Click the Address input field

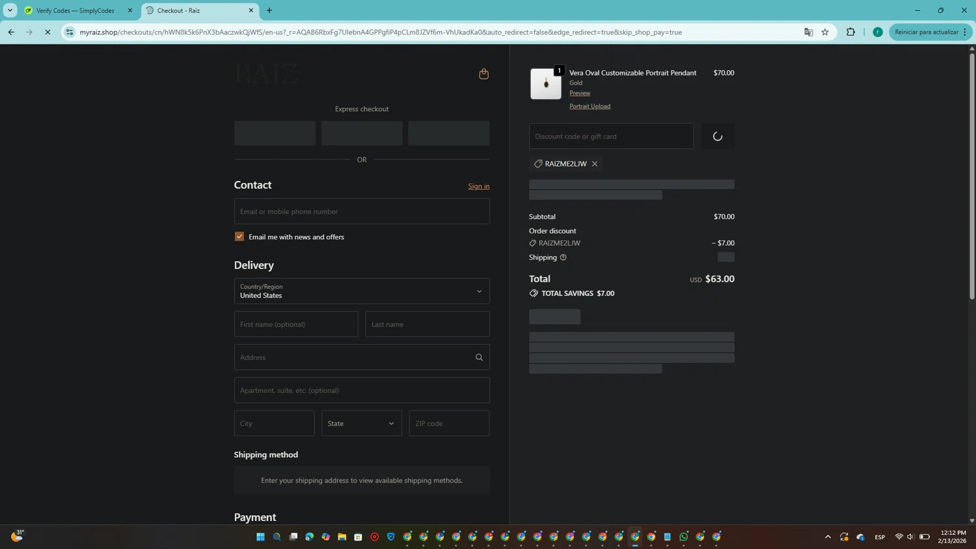click(362, 357)
